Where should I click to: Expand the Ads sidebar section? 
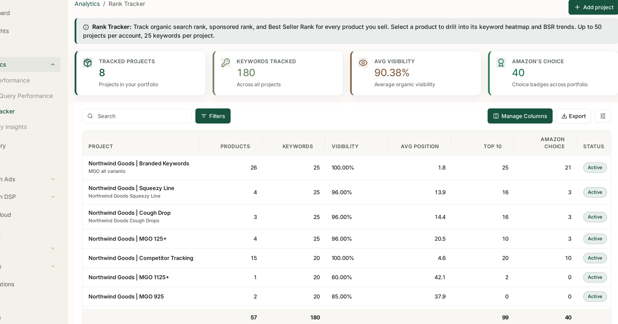tap(53, 179)
